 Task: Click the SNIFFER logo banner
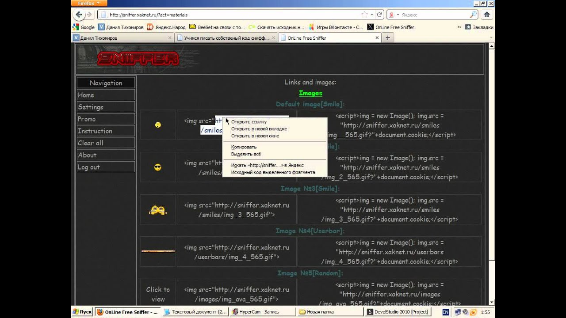pyautogui.click(x=138, y=58)
